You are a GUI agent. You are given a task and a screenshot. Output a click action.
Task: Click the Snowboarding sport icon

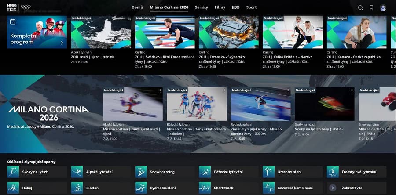(x=141, y=172)
